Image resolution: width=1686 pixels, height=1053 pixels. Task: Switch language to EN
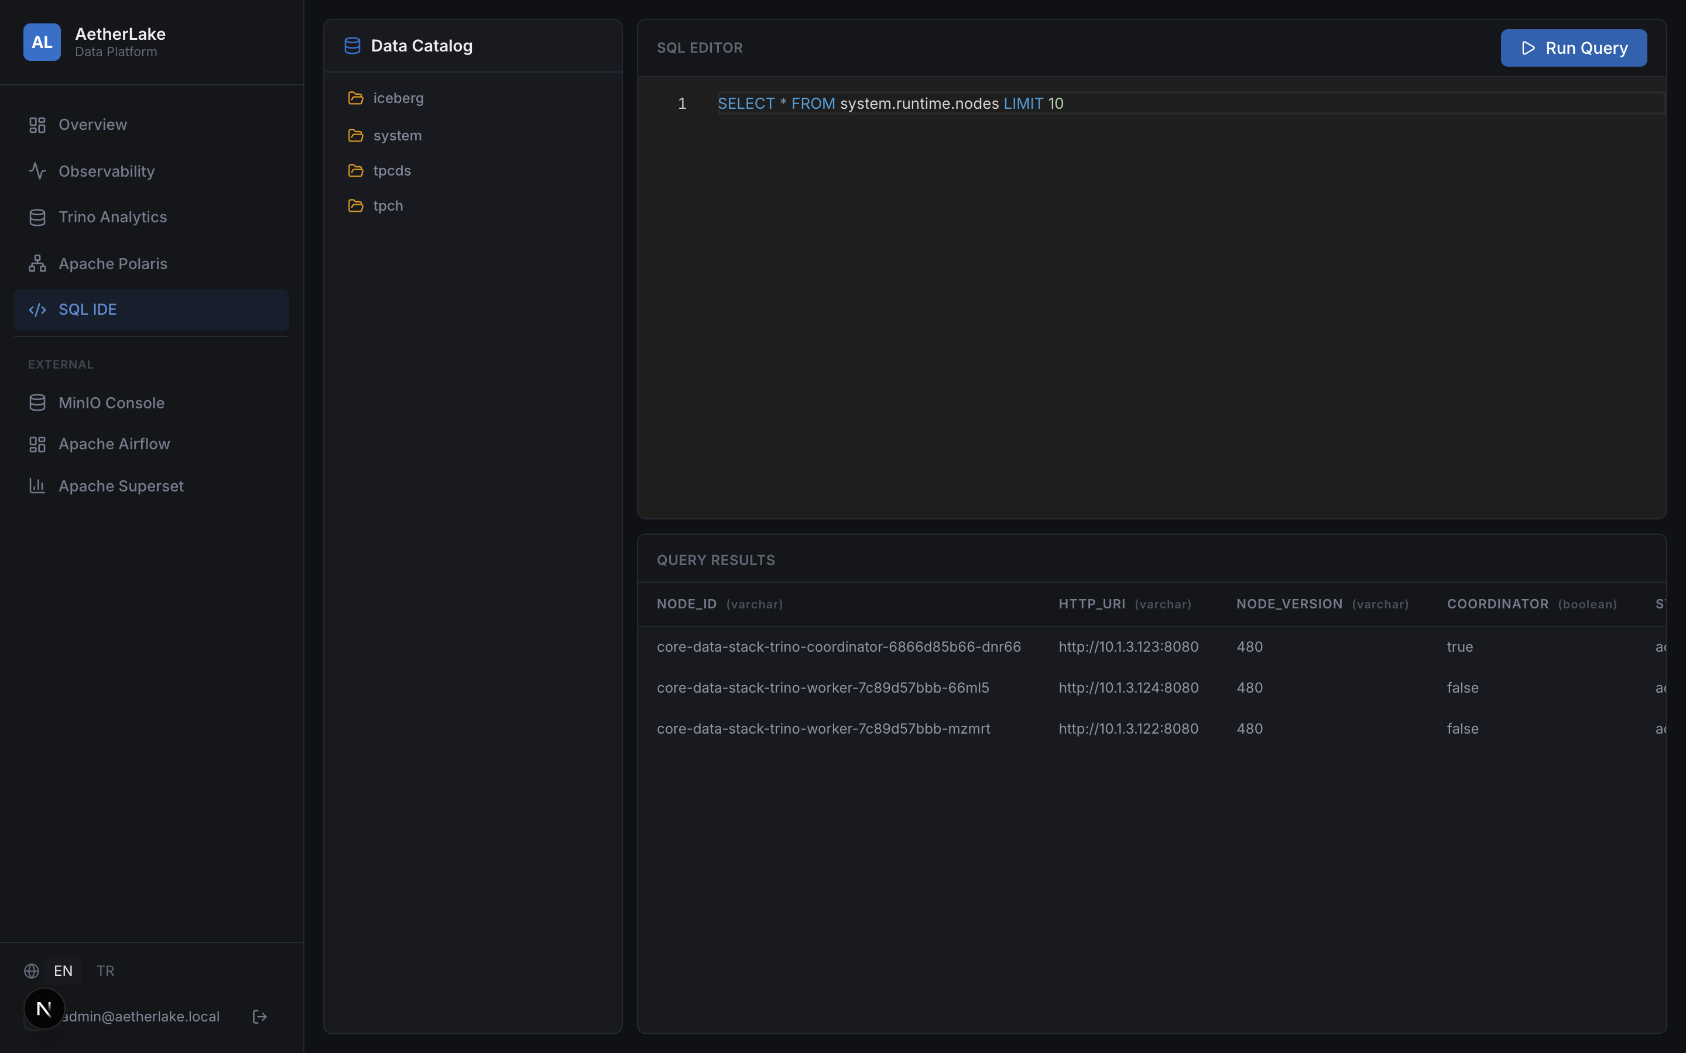(x=63, y=971)
